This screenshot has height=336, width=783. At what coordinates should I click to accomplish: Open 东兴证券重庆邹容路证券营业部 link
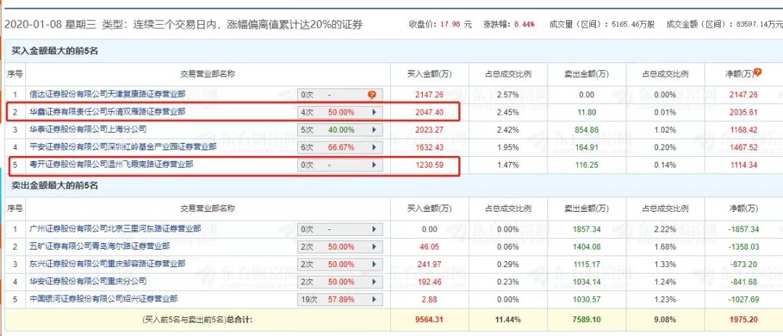107,263
